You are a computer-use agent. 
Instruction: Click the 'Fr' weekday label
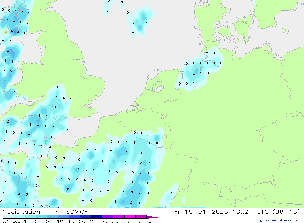(177, 211)
